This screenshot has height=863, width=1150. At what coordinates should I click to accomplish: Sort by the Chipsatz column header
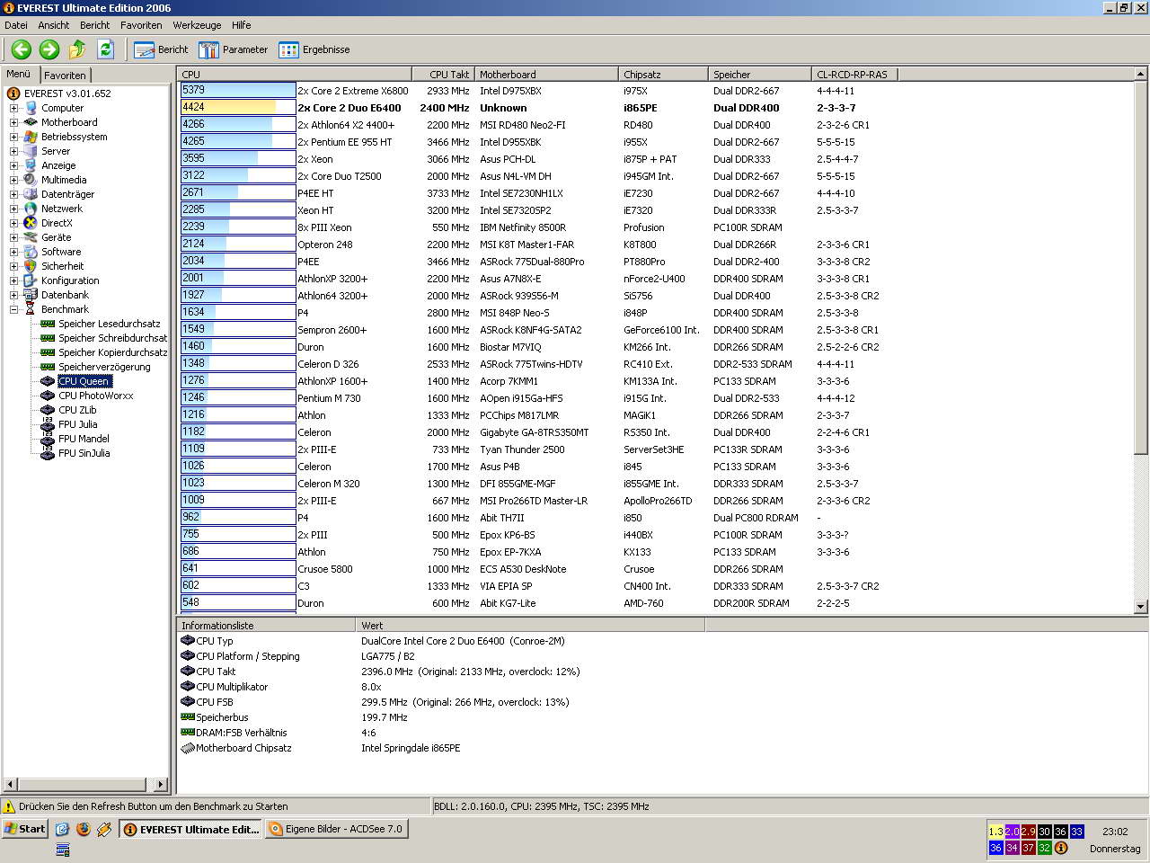(663, 75)
